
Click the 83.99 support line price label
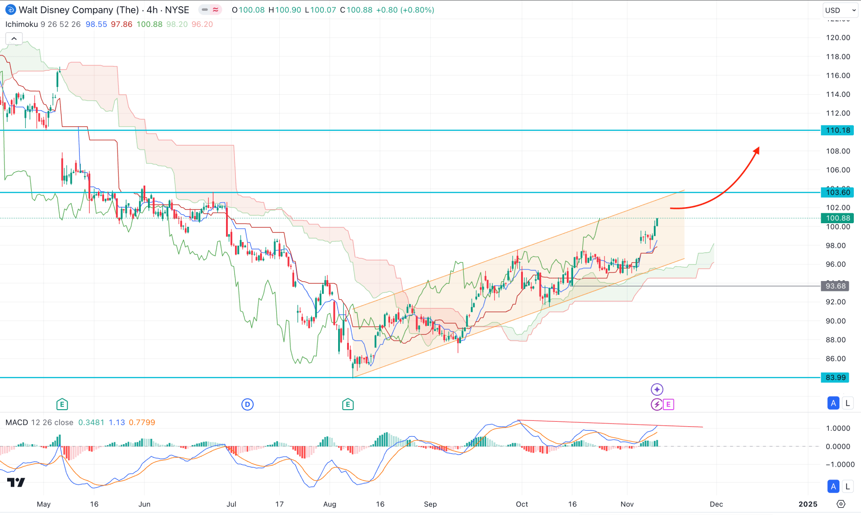(835, 377)
